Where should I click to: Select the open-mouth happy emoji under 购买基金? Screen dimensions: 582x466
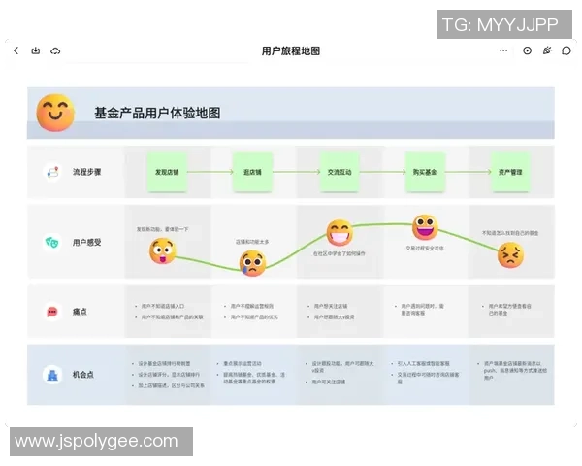[x=426, y=227]
